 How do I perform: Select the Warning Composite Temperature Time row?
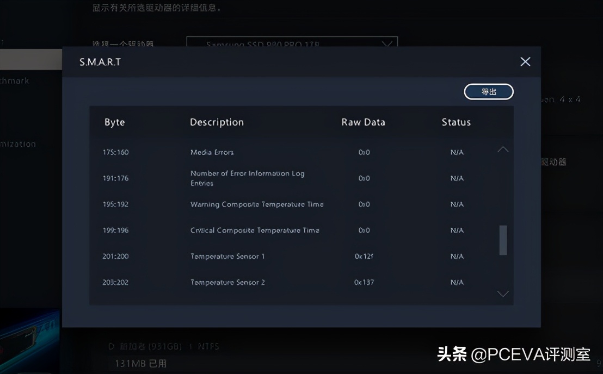point(272,204)
